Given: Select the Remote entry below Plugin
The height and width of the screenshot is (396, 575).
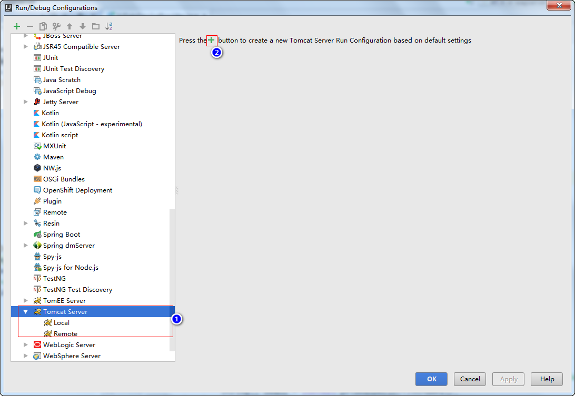Looking at the screenshot, I should (x=55, y=212).
